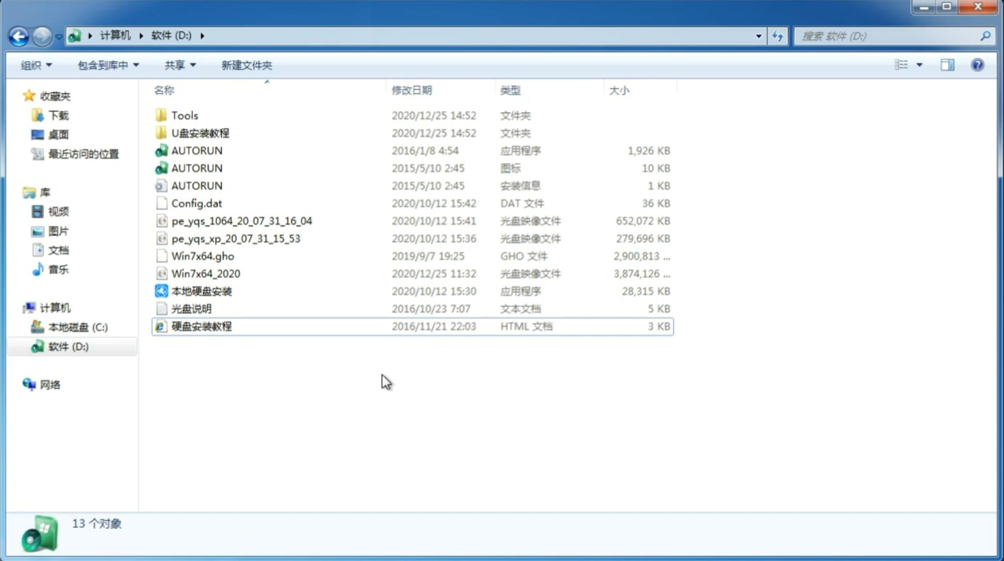Image resolution: width=1004 pixels, height=561 pixels.
Task: Open Win7x64.gho backup file
Action: (x=203, y=256)
